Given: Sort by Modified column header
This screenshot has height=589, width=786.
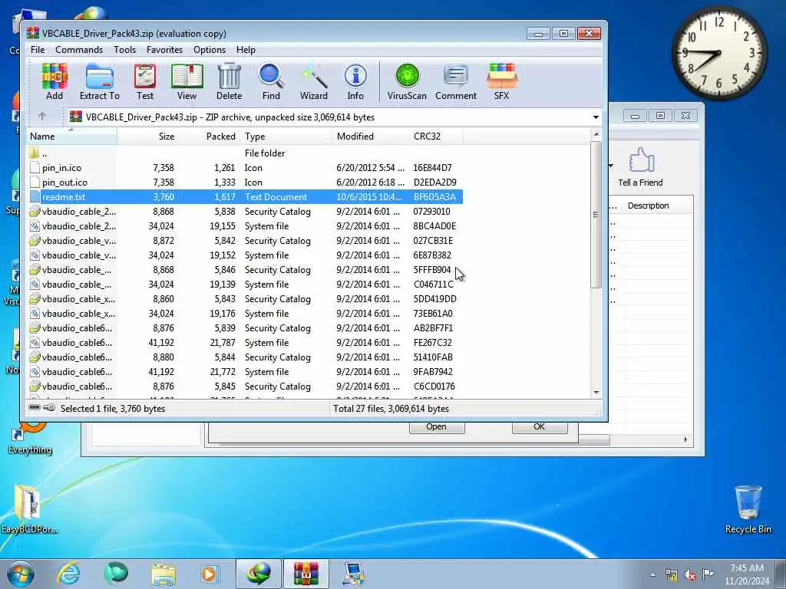Looking at the screenshot, I should pos(371,137).
